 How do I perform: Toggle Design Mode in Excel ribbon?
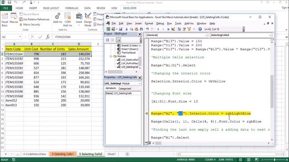88,20
